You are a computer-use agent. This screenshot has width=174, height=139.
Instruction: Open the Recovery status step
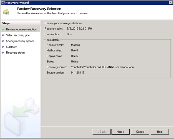[x=15, y=53]
